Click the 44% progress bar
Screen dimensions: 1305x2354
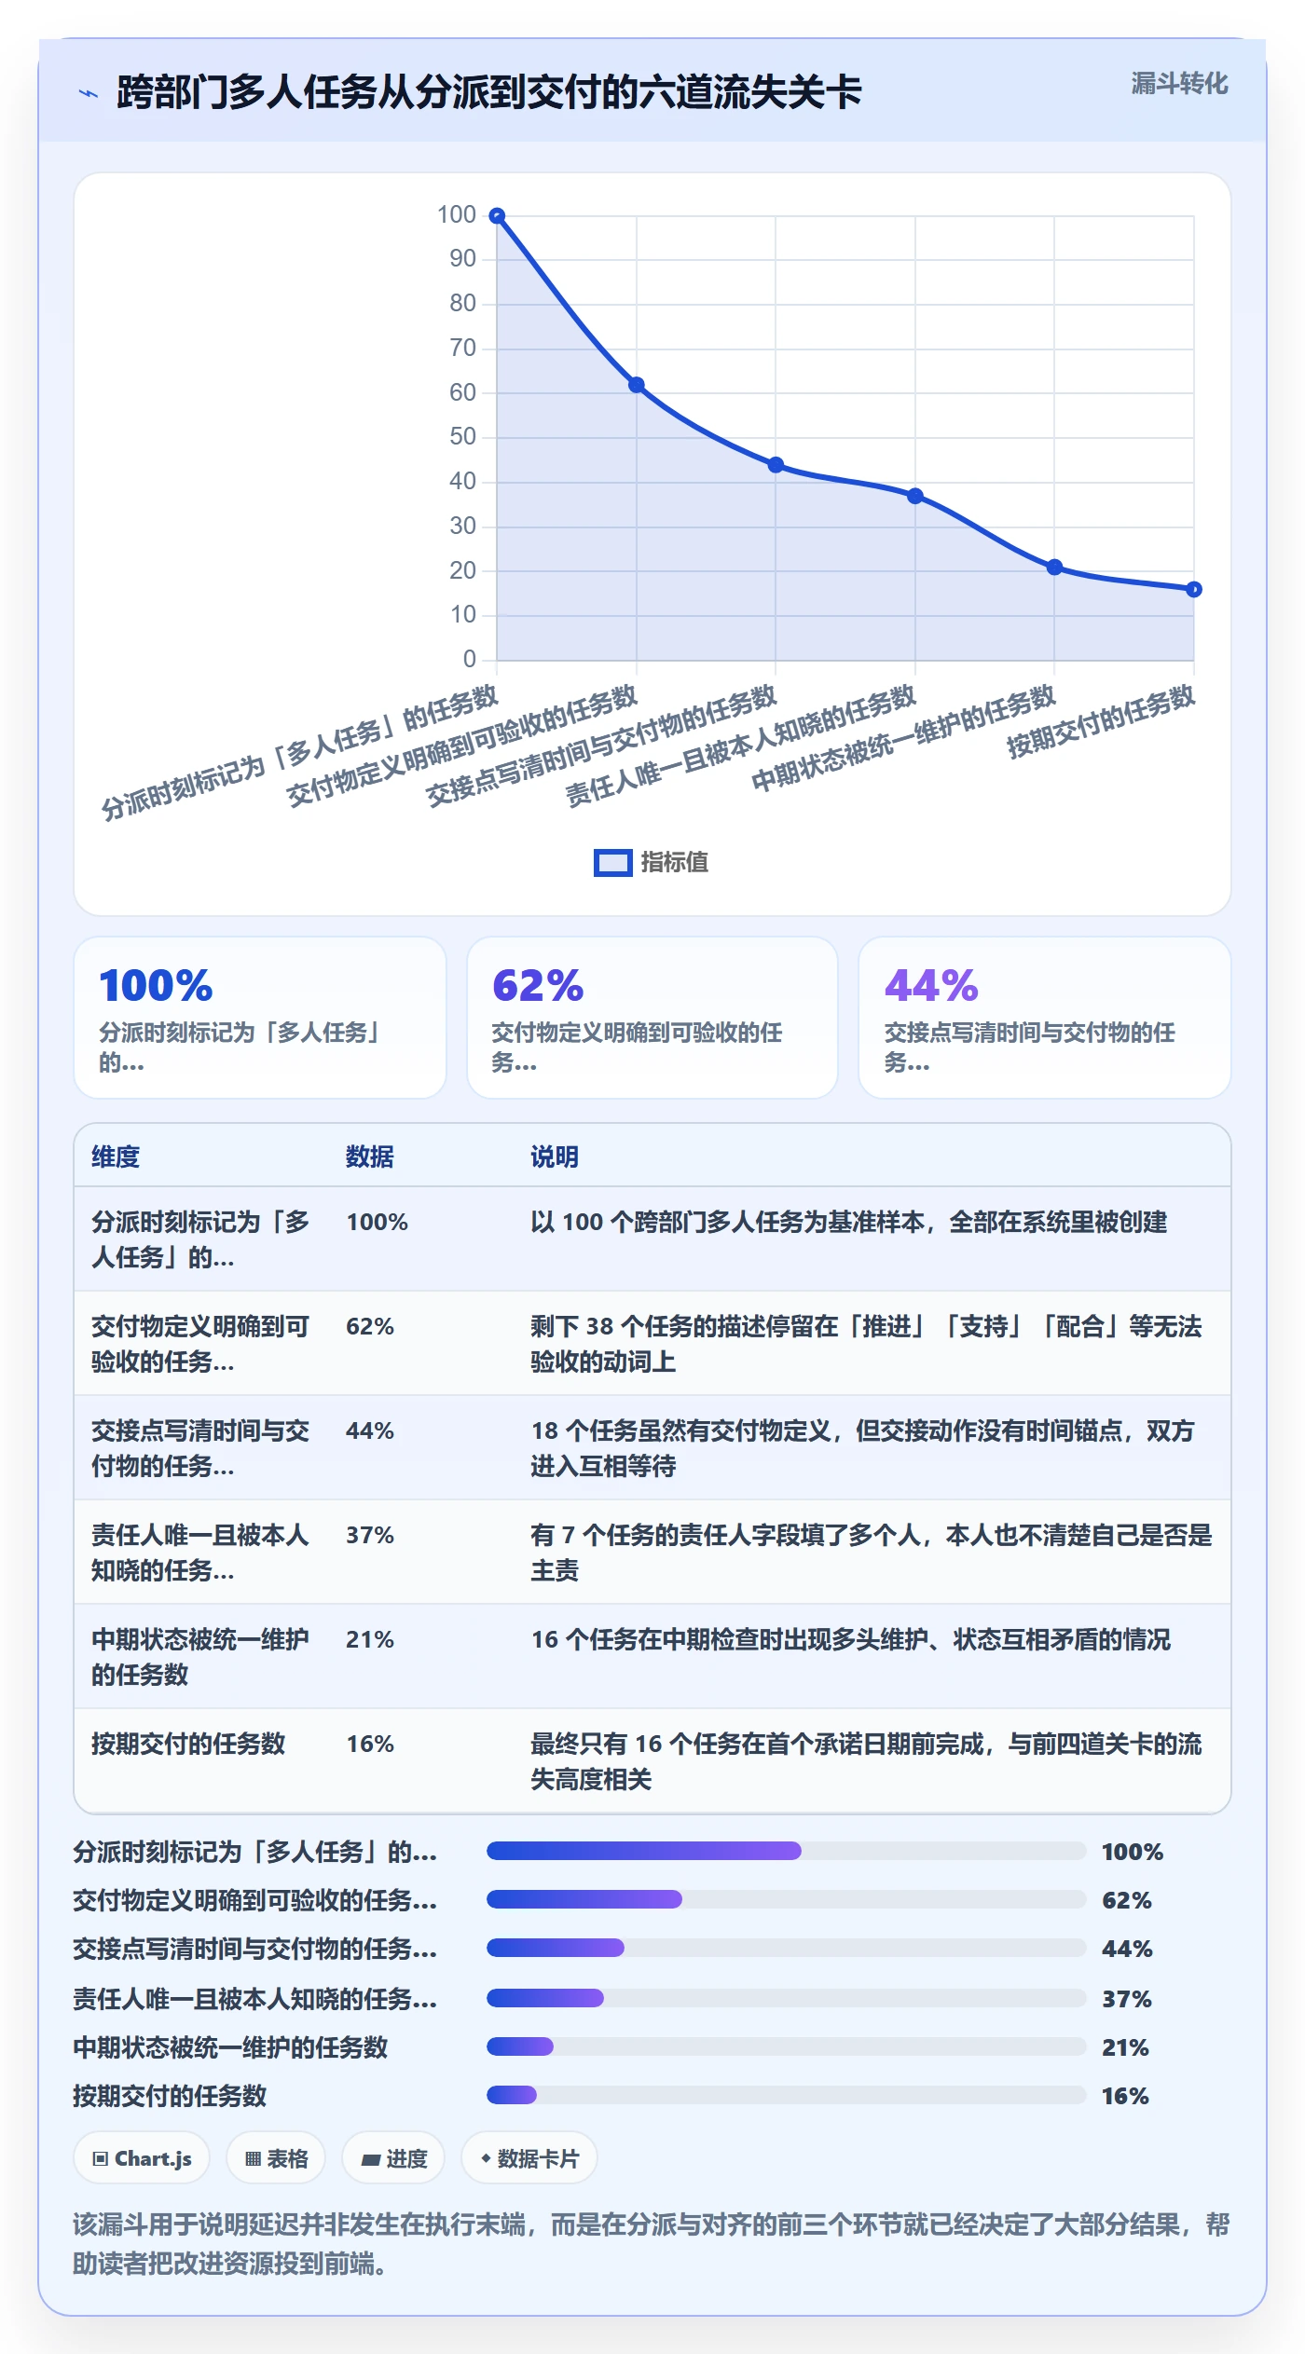pos(786,1948)
